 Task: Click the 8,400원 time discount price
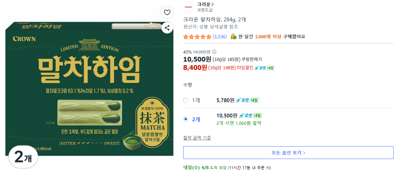click(195, 67)
